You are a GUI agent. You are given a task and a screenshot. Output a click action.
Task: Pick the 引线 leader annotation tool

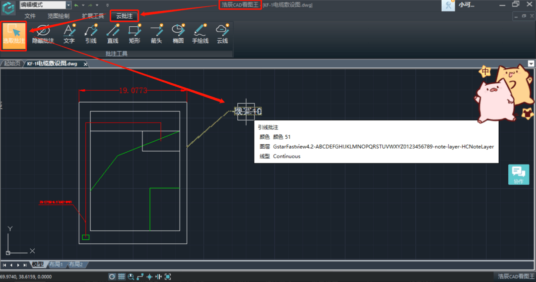click(91, 34)
